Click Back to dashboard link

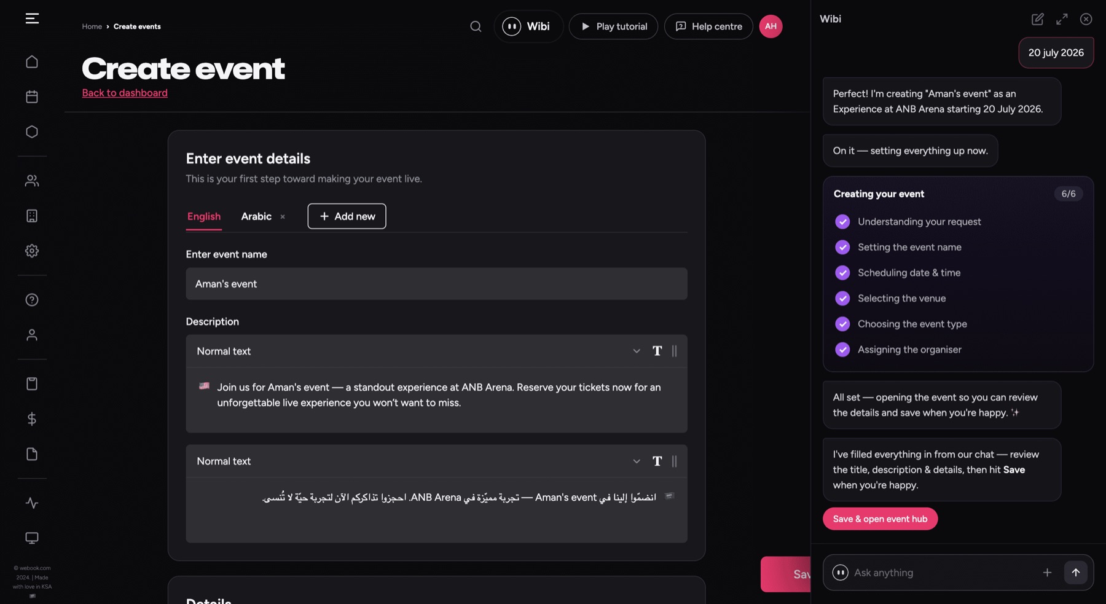point(125,93)
